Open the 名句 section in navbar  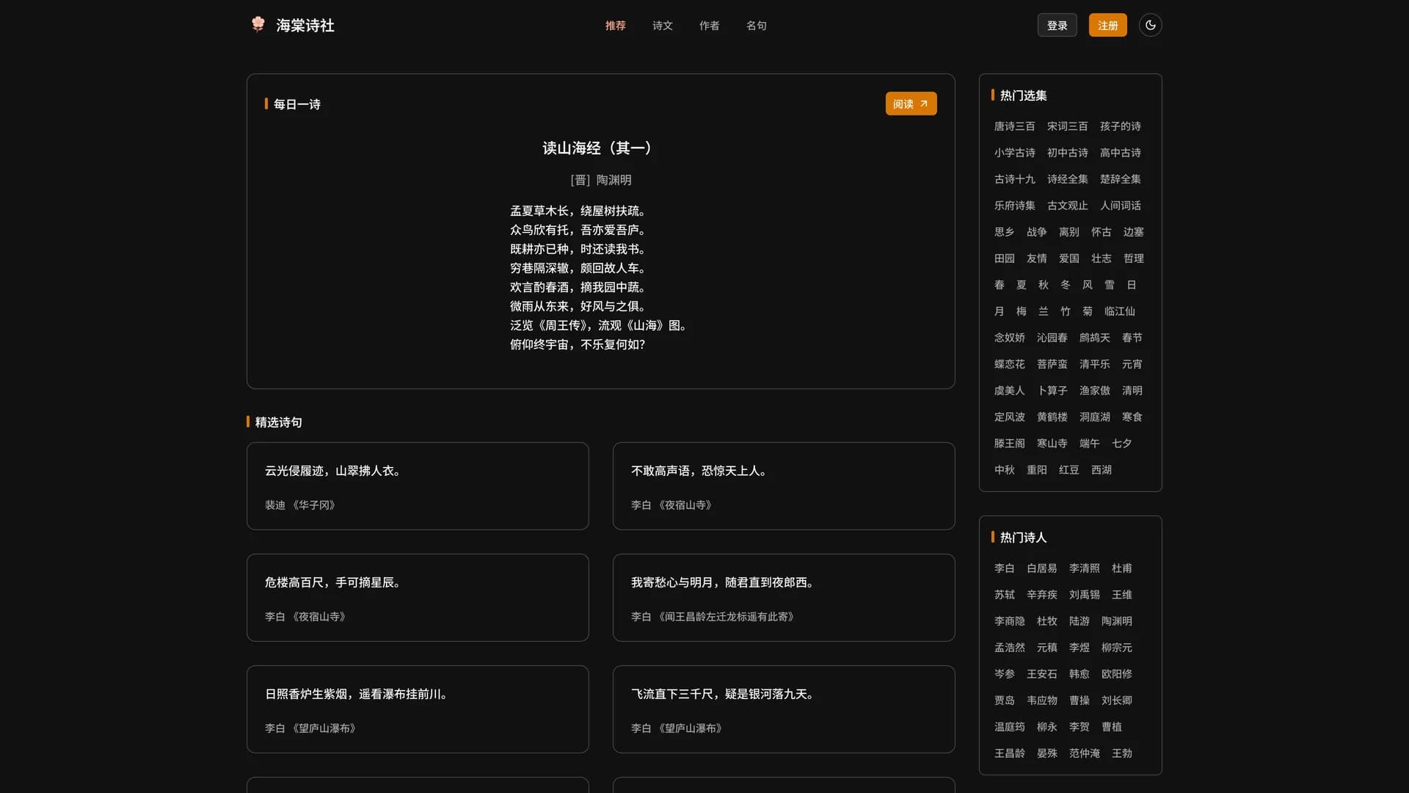point(757,25)
